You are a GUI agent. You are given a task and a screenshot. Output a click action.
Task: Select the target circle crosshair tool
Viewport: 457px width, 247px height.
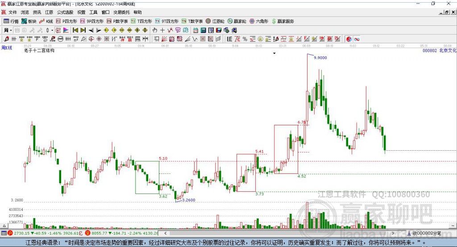[x=91, y=39]
